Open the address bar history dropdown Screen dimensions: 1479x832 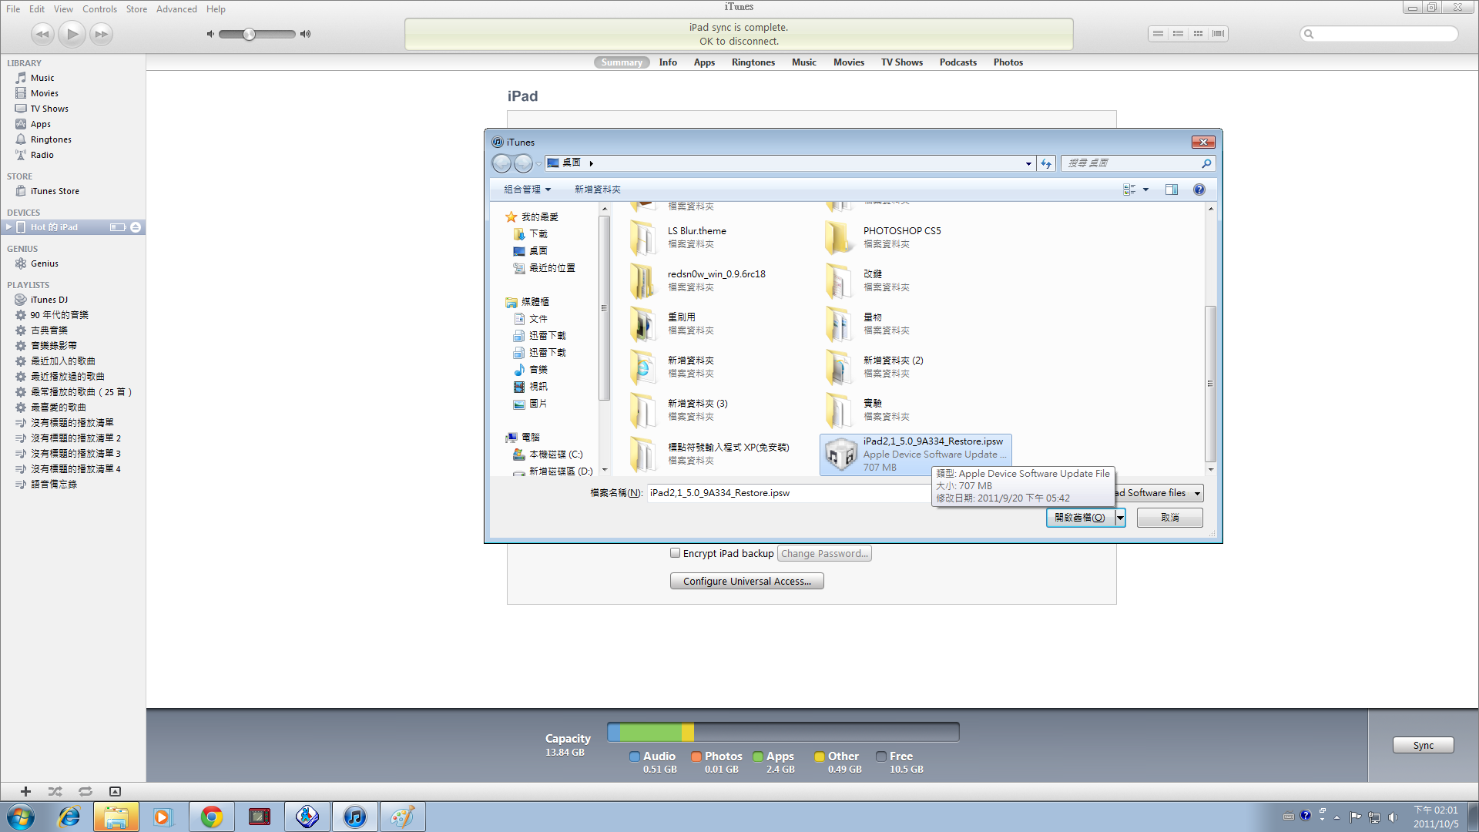click(1028, 163)
